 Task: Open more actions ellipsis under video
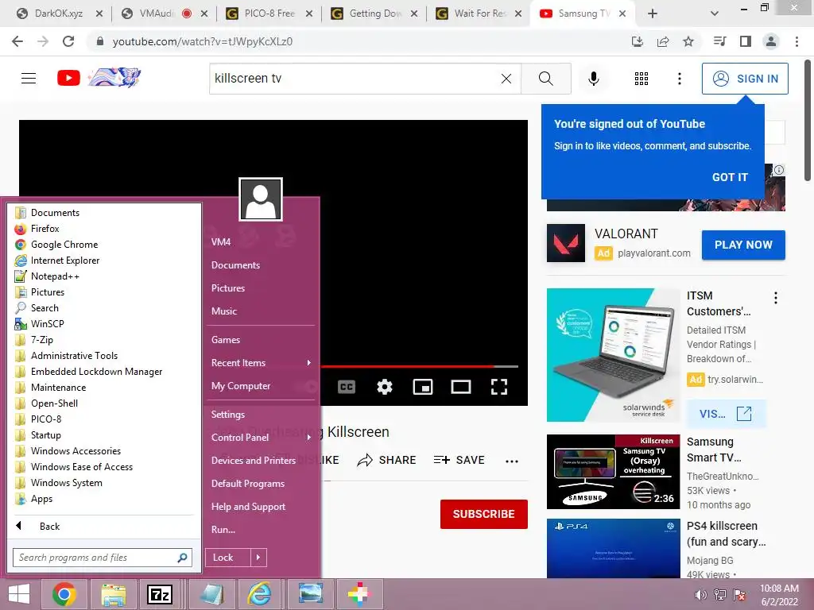pyautogui.click(x=512, y=461)
